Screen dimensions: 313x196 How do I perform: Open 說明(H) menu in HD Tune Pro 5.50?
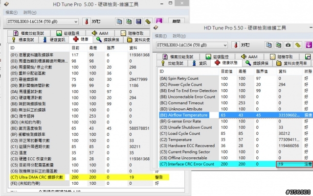click(x=179, y=36)
